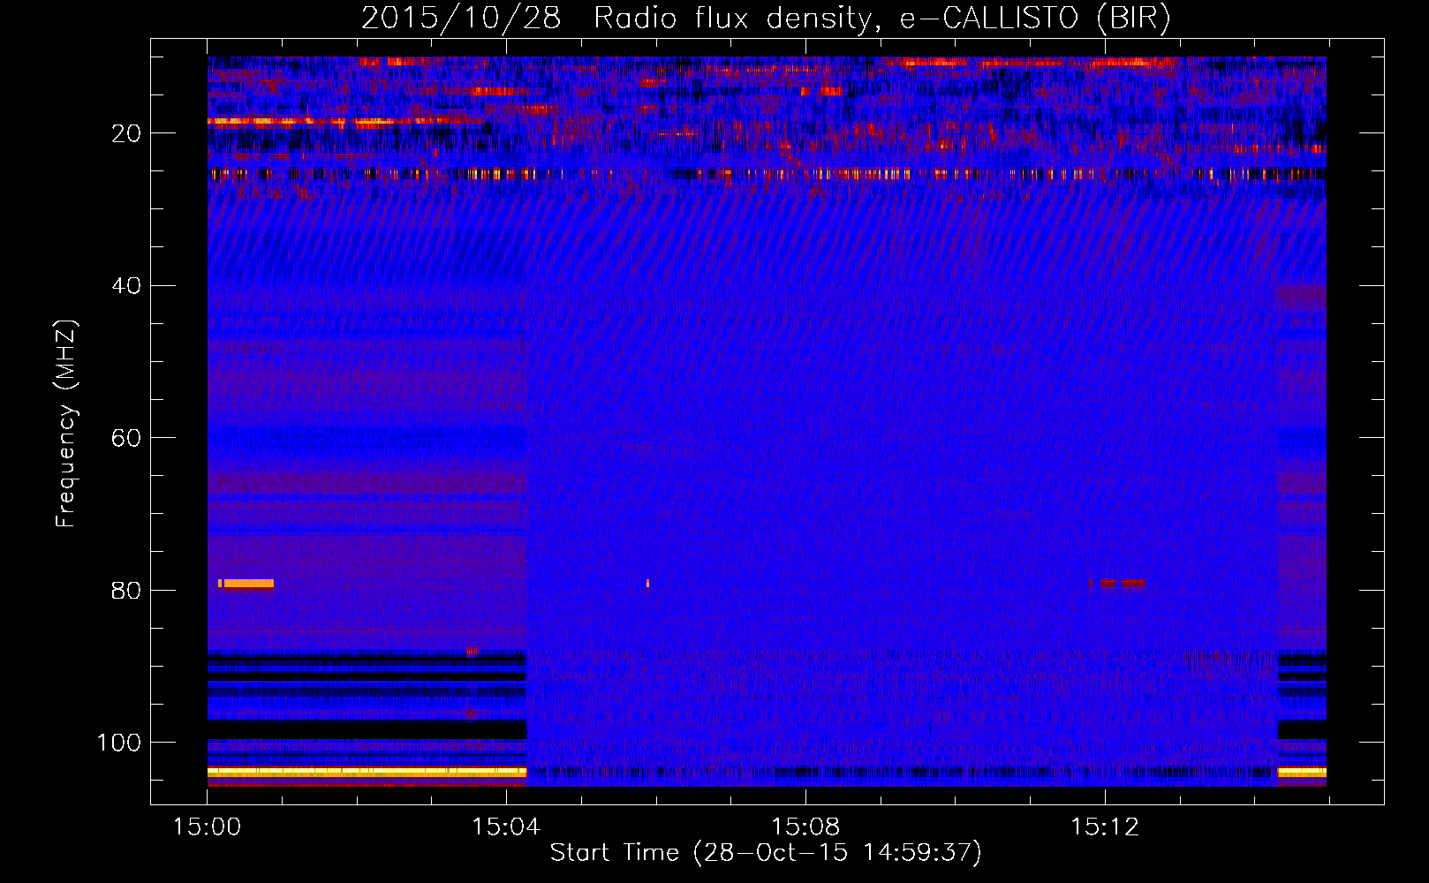Click the orange burst near 80 MHz after 15:00
This screenshot has width=1429, height=883.
point(246,584)
